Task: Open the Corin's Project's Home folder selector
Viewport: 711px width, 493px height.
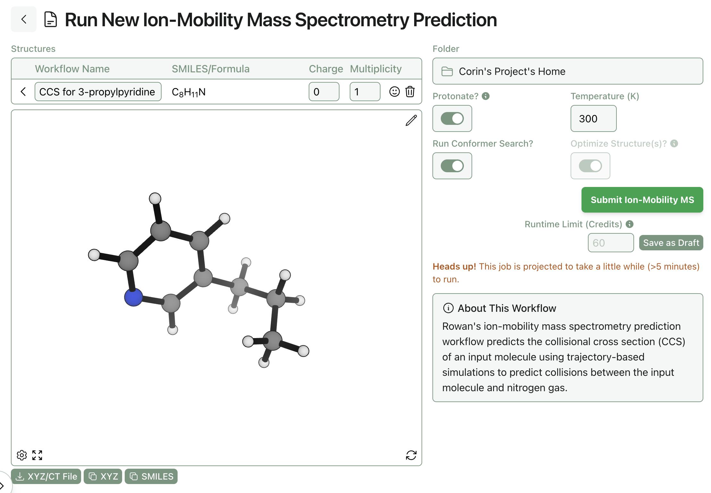Action: click(x=567, y=71)
